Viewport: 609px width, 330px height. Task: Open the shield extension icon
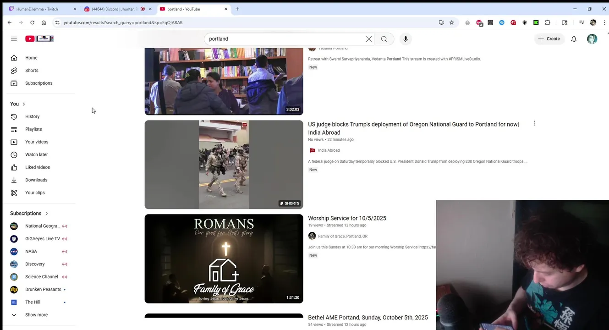coord(525,22)
